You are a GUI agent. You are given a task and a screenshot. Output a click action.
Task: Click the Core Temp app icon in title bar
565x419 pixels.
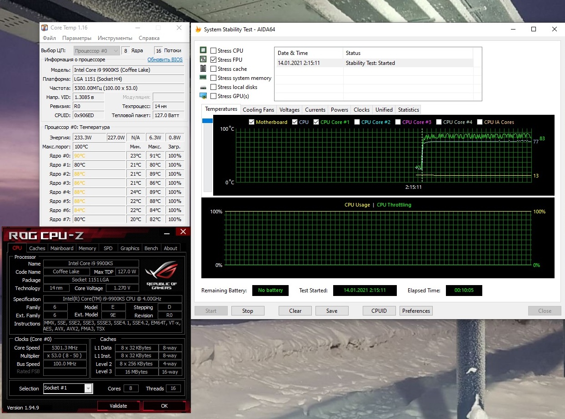45,28
